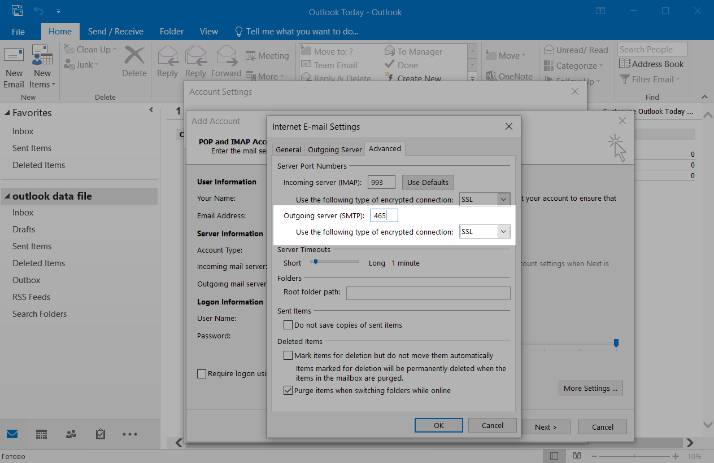Click the Reply icon in ribbon
This screenshot has height=463, width=714.
[x=168, y=56]
